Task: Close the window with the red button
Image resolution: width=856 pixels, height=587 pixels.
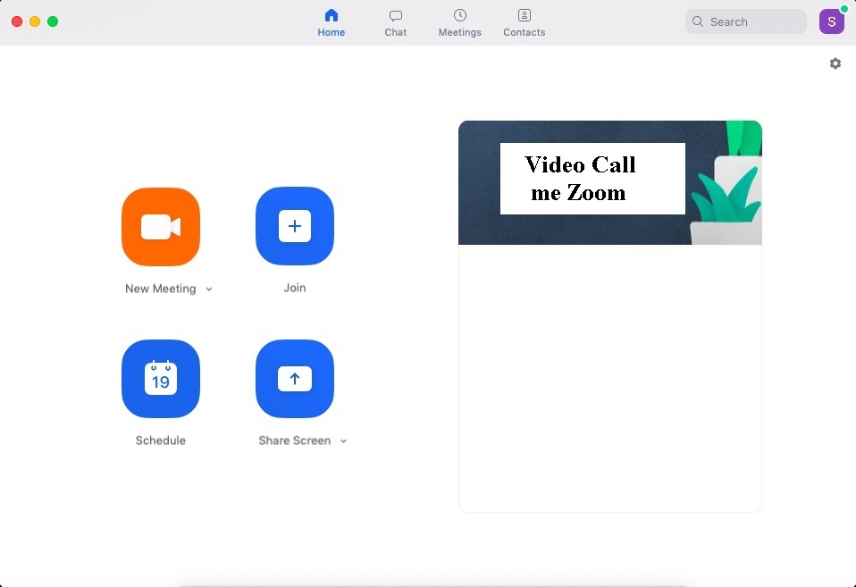Action: click(17, 21)
